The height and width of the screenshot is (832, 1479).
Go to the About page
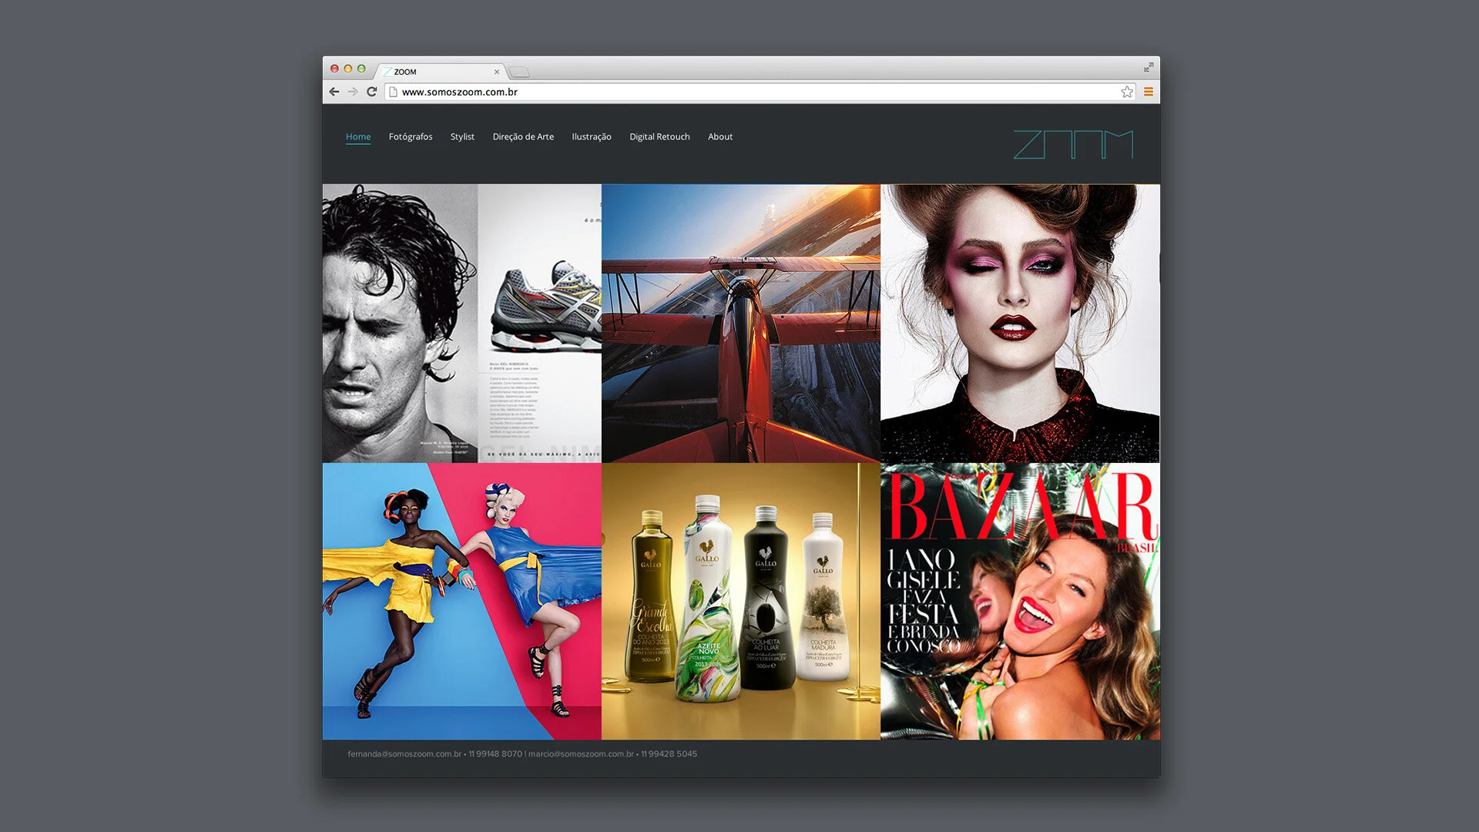pos(720,136)
